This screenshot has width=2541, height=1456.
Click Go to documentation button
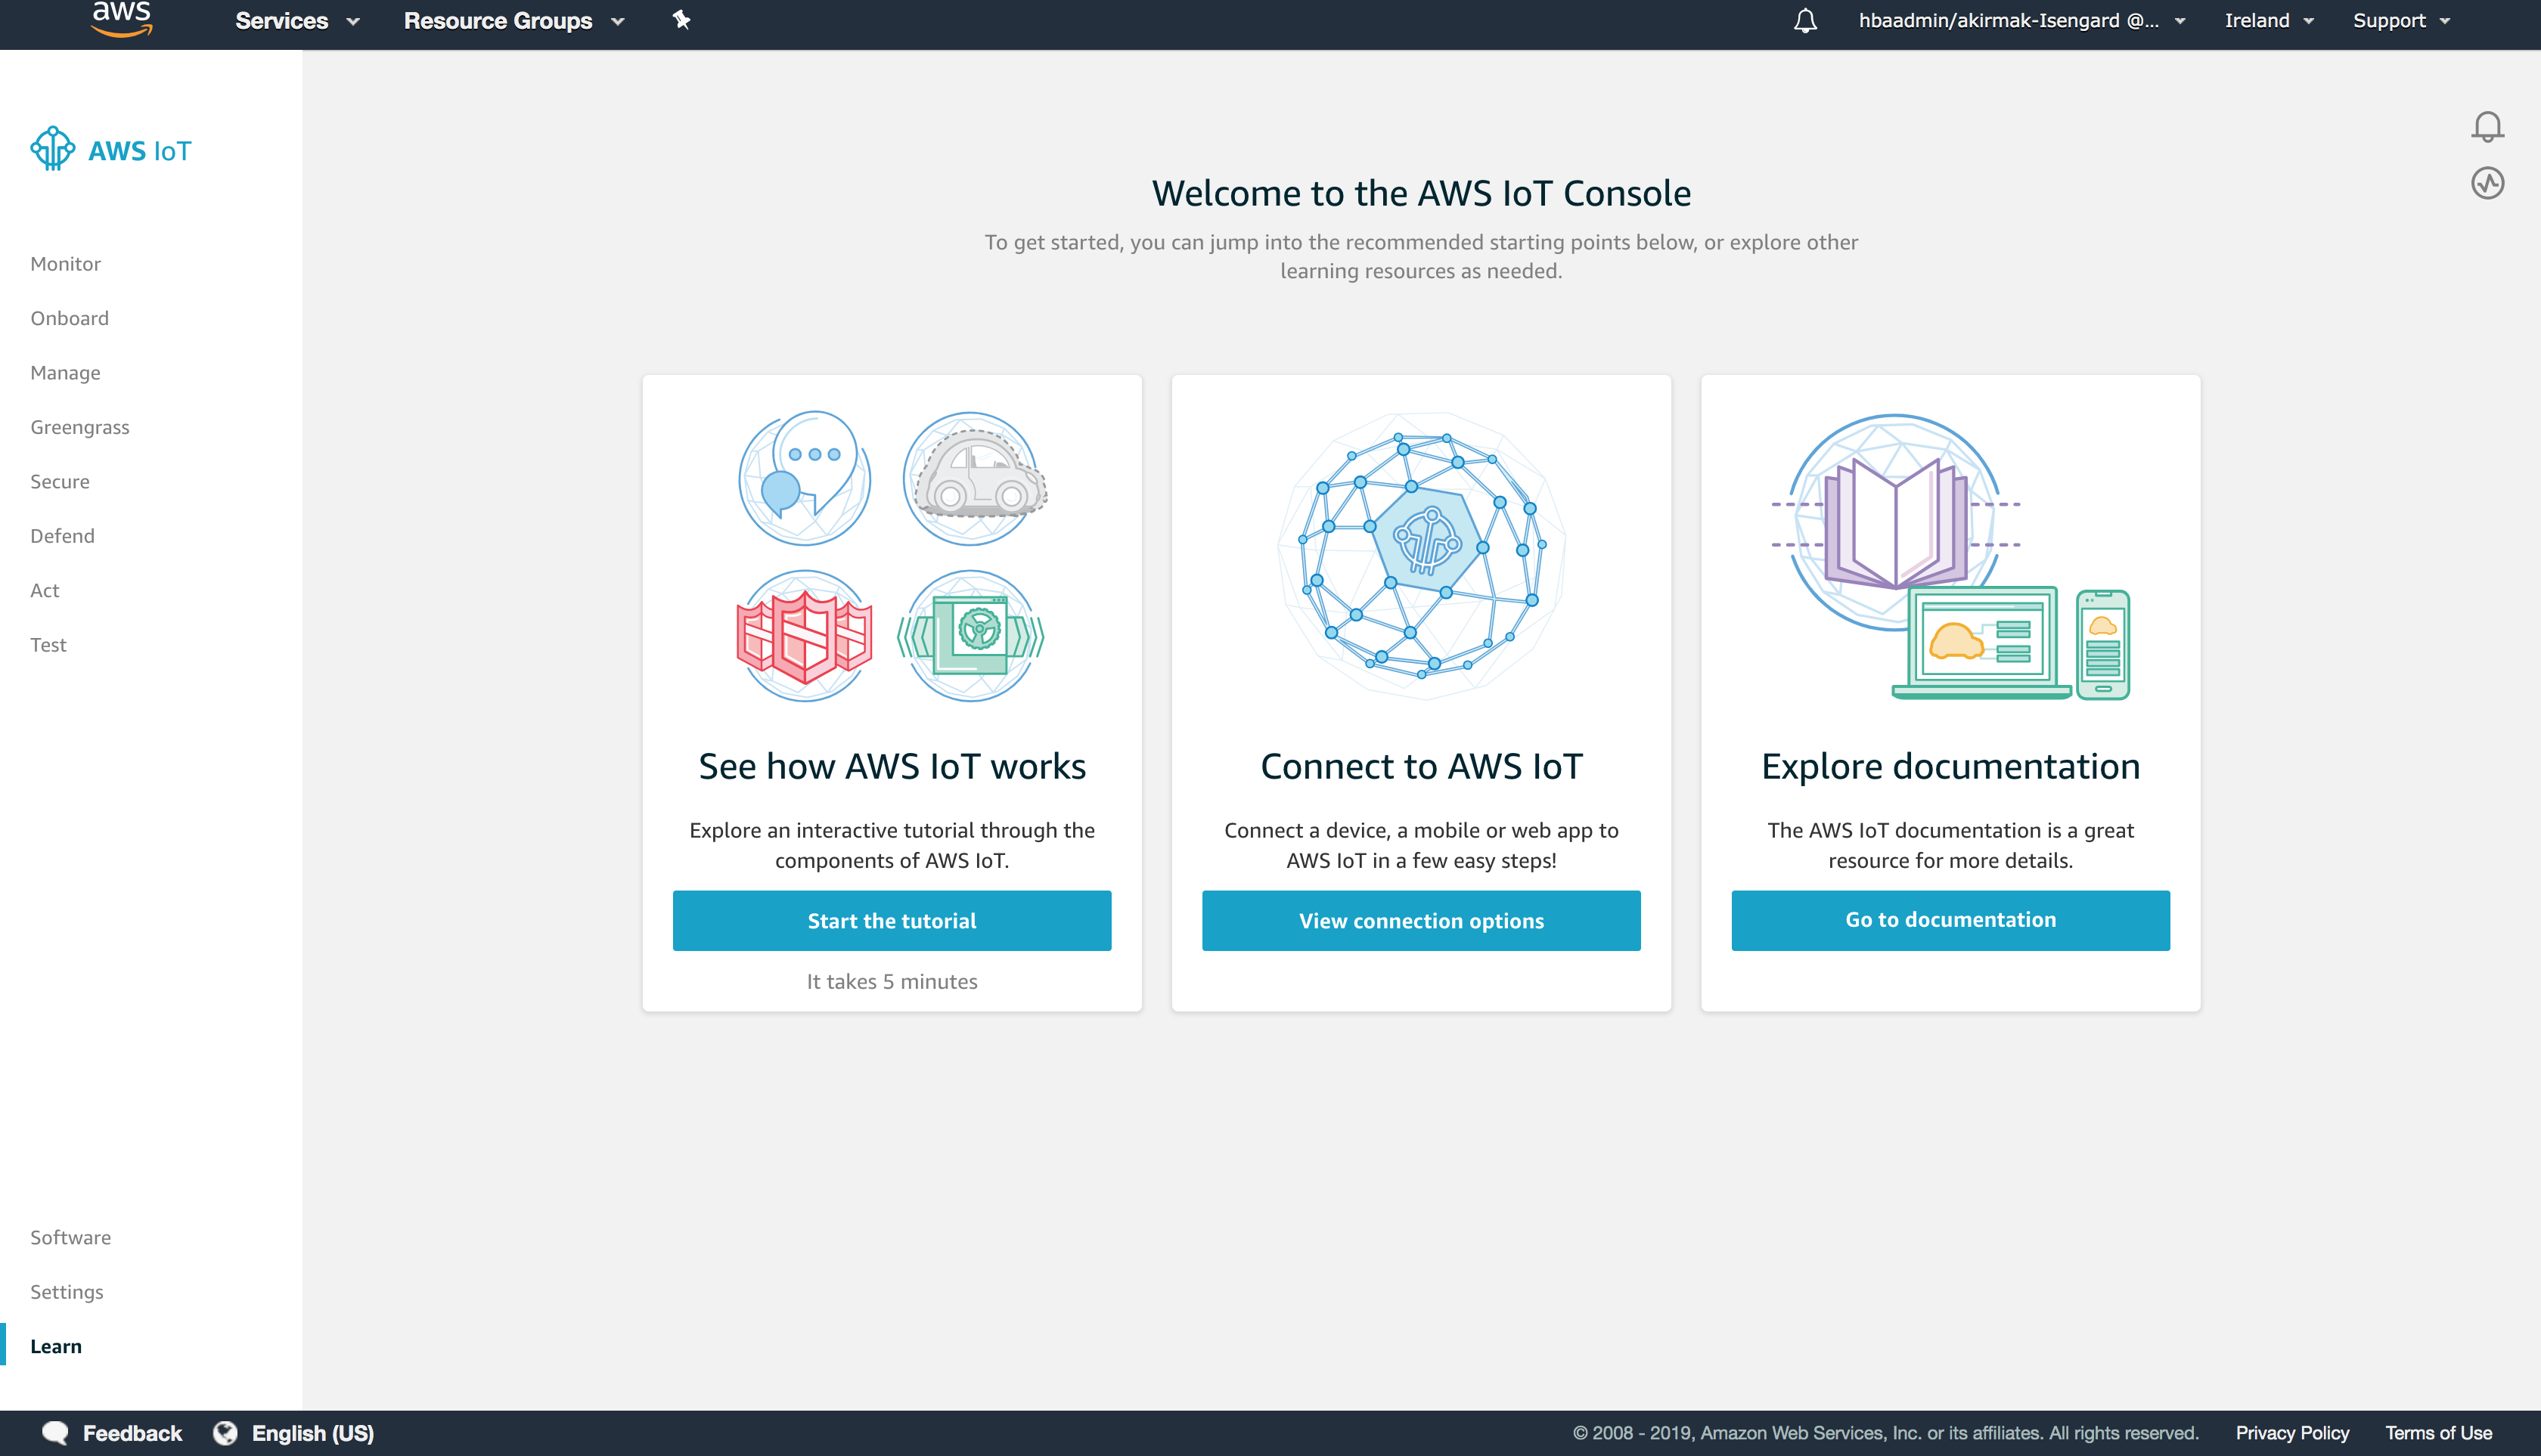[x=1950, y=920]
